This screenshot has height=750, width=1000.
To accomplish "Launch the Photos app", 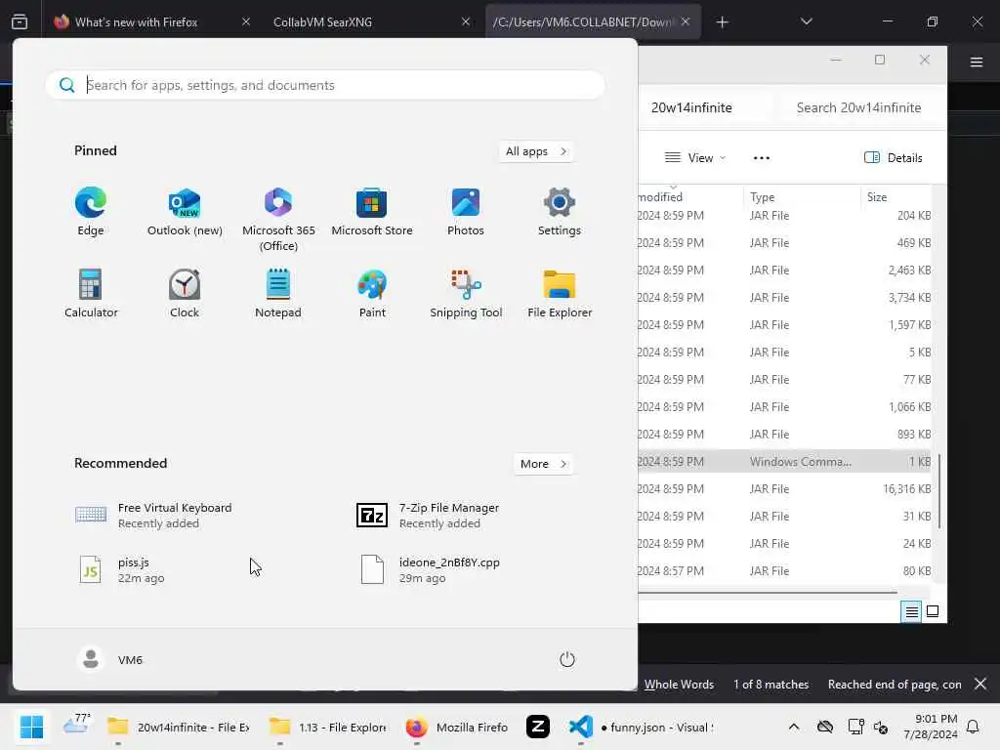I will point(466,212).
